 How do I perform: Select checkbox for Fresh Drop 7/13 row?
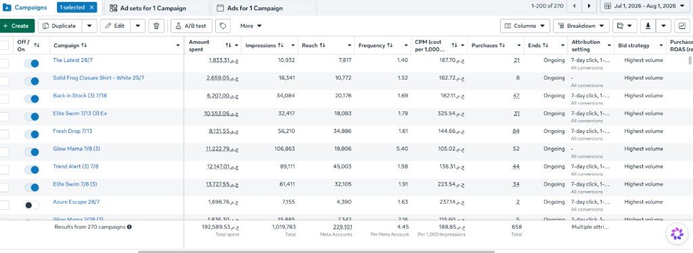(4, 134)
